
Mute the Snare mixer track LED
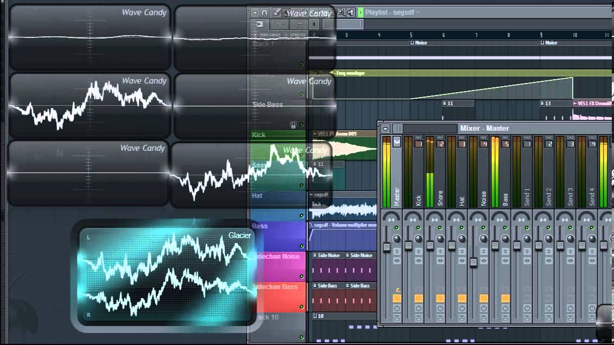[440, 227]
